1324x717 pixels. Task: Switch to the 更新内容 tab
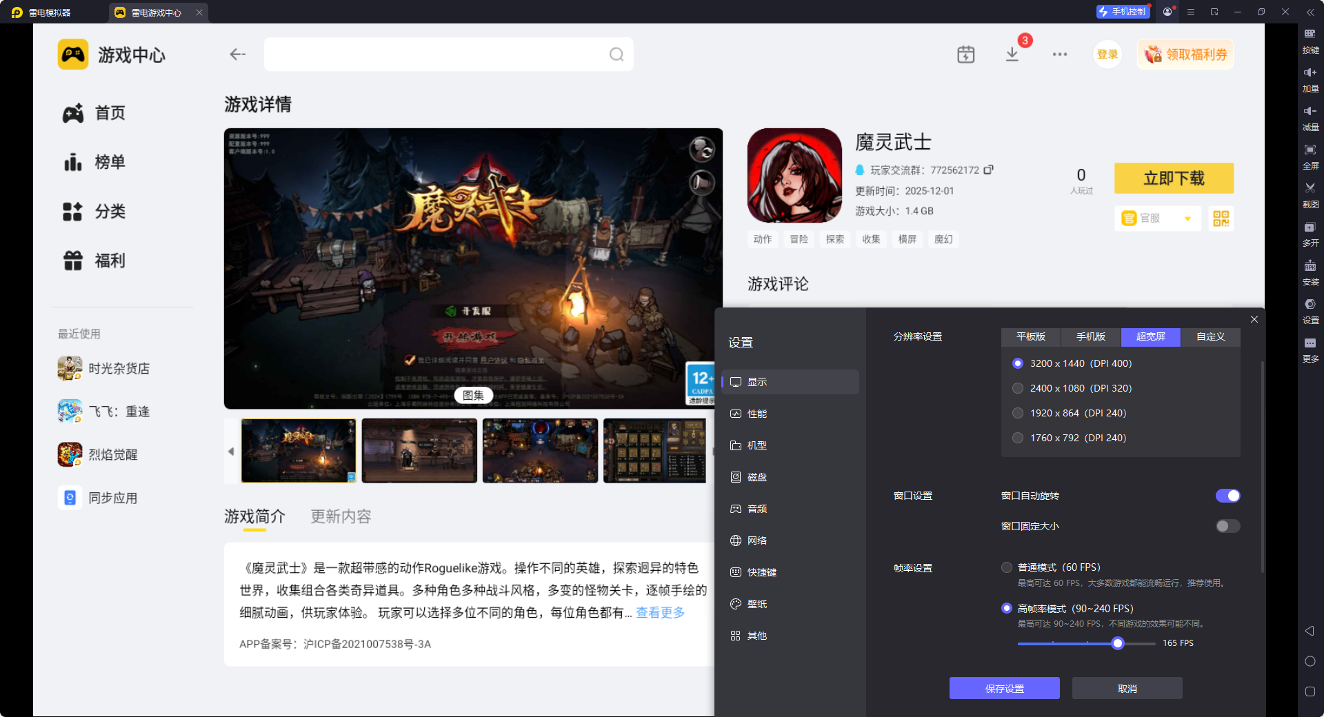[x=340, y=516]
